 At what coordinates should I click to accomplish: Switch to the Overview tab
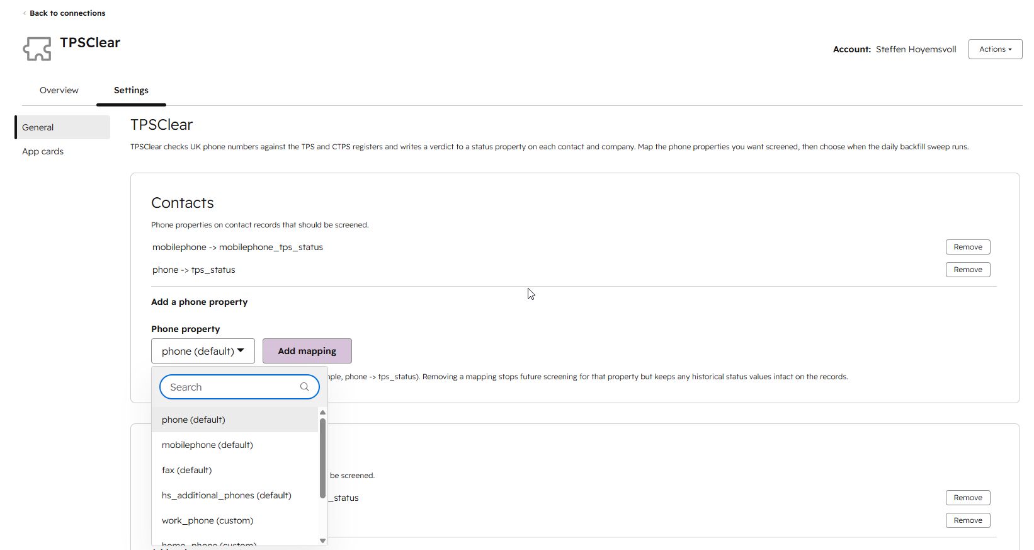[x=59, y=90]
